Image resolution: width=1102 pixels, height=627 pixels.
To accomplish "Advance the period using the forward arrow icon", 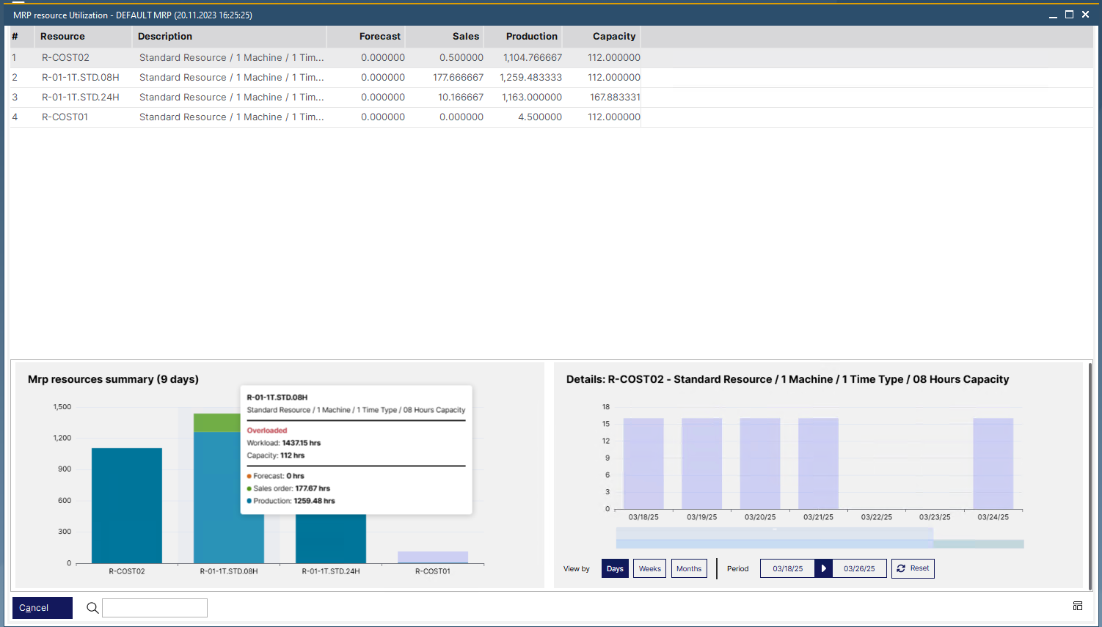I will click(x=825, y=568).
